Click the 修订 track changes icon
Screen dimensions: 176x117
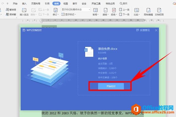point(56,10)
